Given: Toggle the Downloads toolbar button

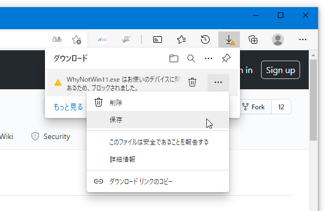Looking at the screenshot, I should 229,39.
